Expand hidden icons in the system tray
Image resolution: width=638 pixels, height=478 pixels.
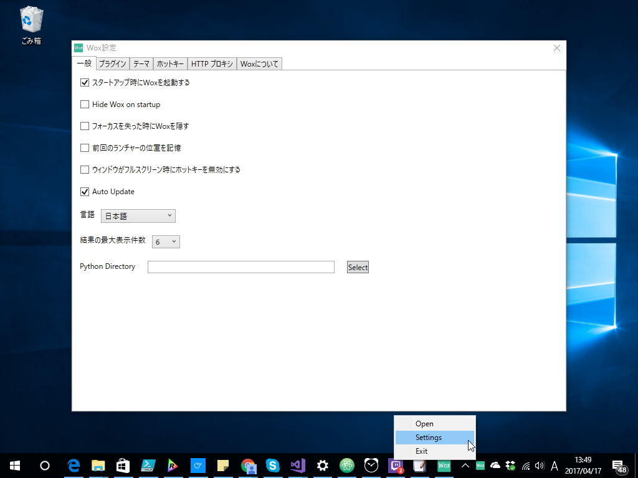tap(465, 465)
